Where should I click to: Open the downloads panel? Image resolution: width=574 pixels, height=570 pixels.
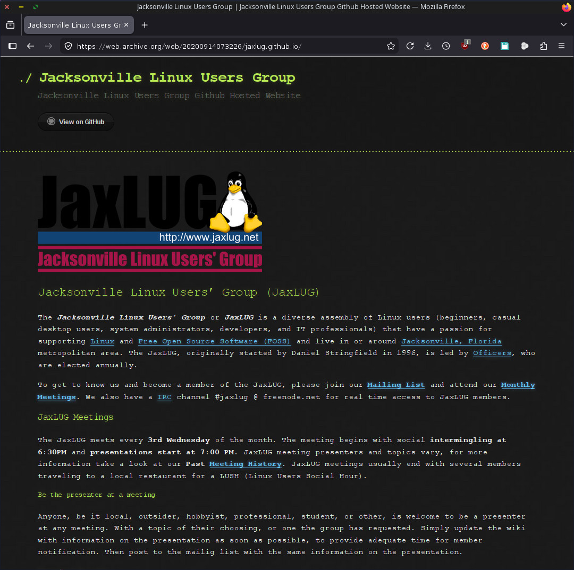pyautogui.click(x=427, y=46)
